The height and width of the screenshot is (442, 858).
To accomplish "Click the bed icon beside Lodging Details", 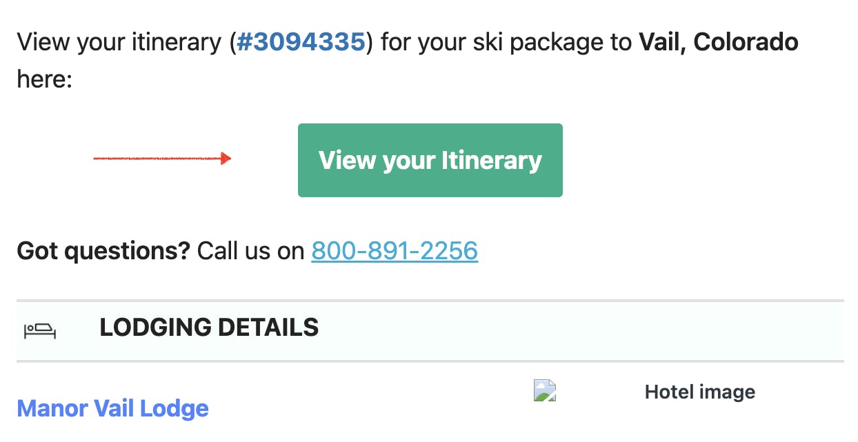I will [x=40, y=331].
